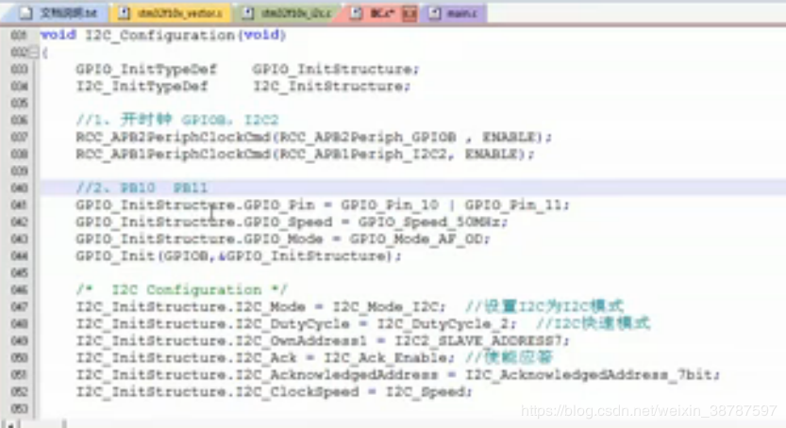
Task: Click 'I2C2_SLAVE_ADDRESS7' on line 049
Action: [477, 341]
